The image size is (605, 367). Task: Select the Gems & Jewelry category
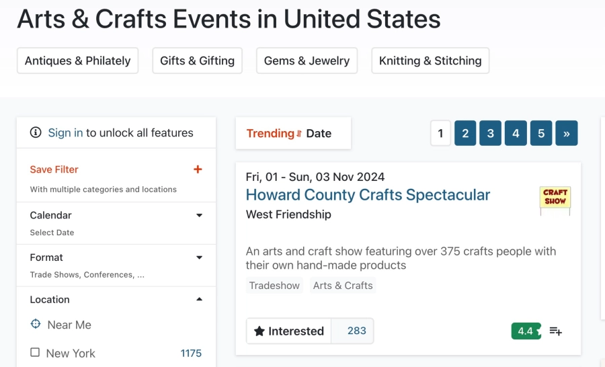pyautogui.click(x=307, y=60)
